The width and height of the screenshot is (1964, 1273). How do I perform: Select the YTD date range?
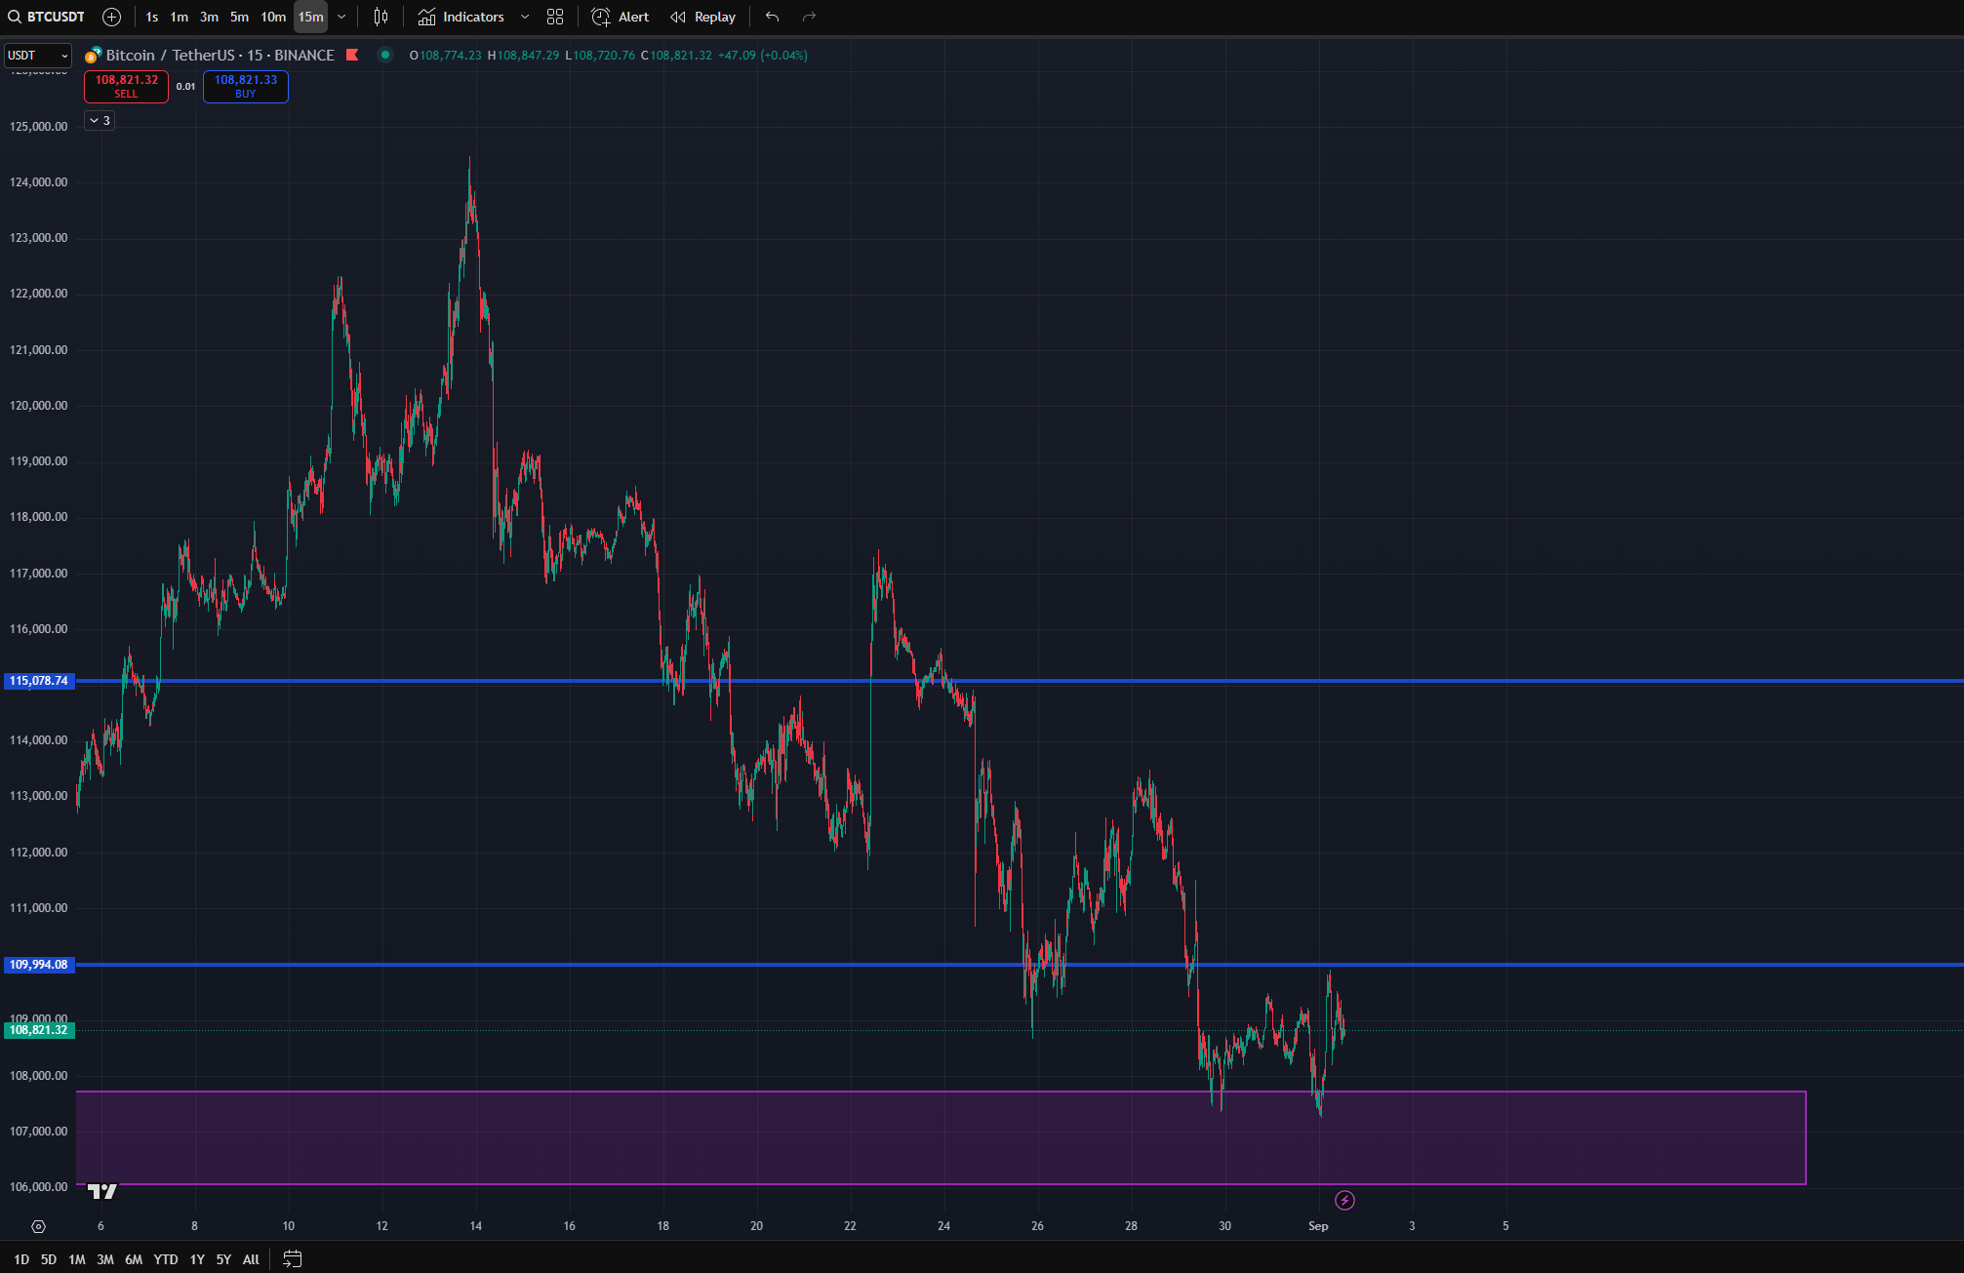(x=166, y=1259)
